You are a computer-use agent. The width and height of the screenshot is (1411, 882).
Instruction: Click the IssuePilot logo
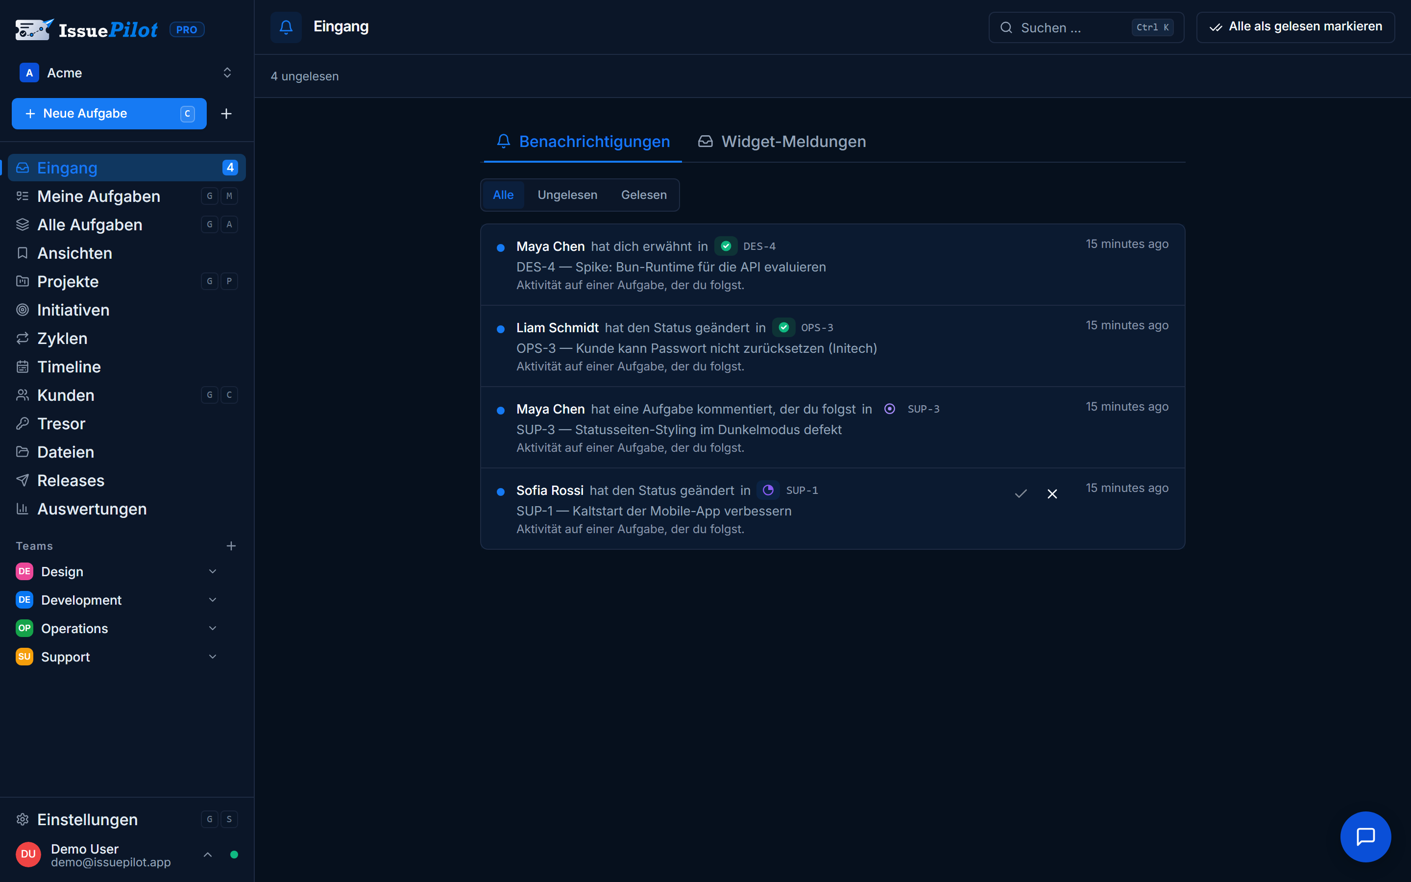[86, 29]
